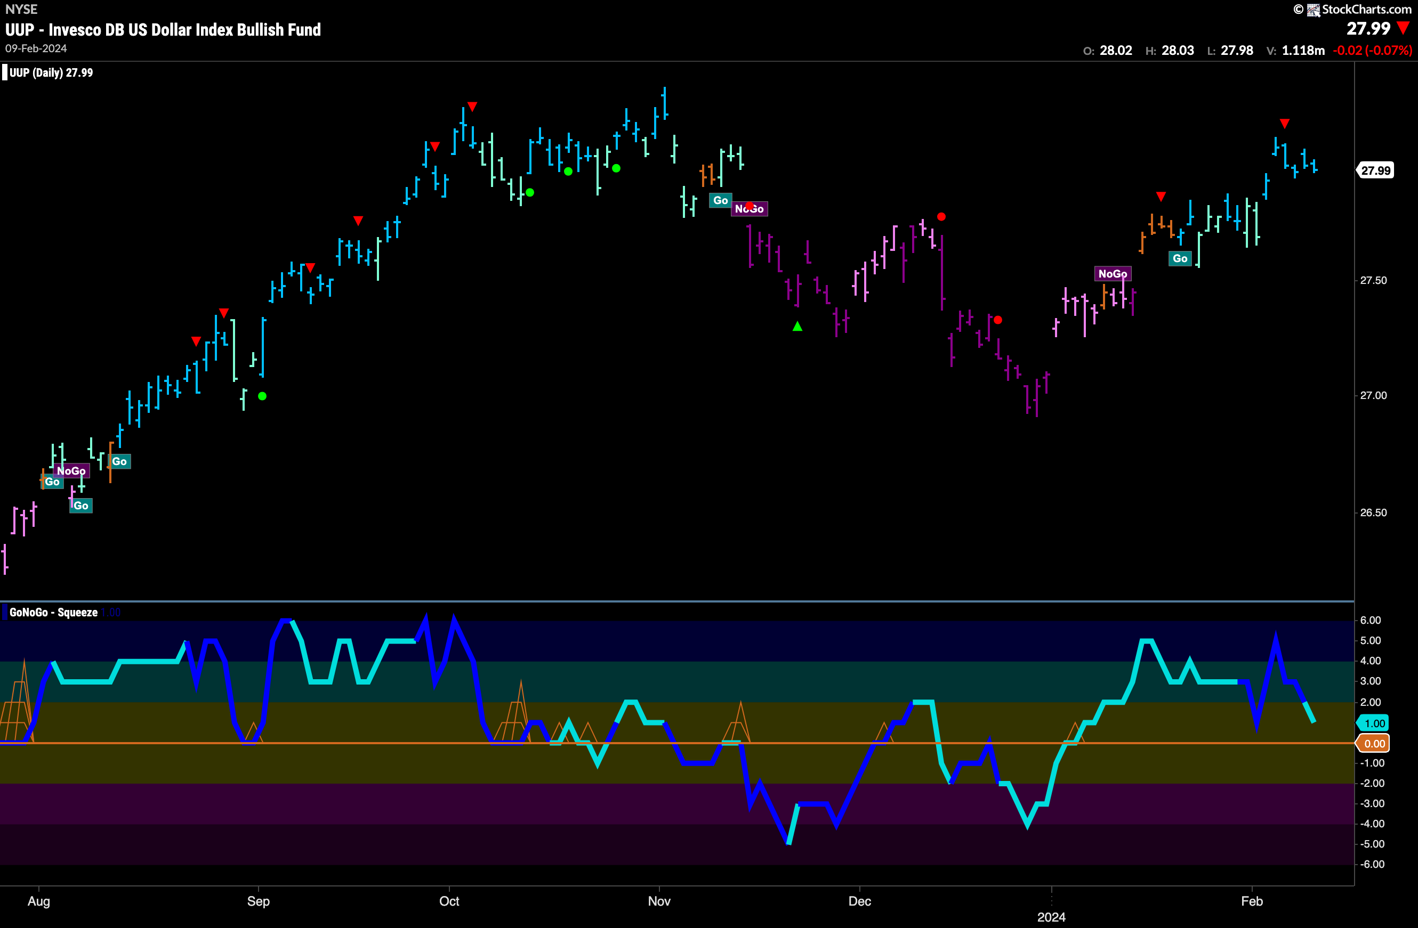The image size is (1418, 928).
Task: Click the 26.50 price axis label
Action: 1373,512
